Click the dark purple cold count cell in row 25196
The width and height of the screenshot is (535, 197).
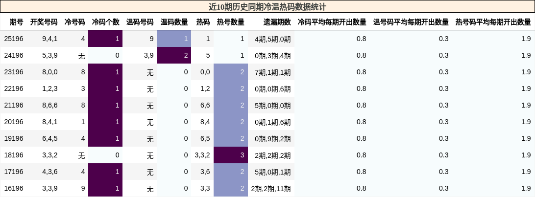(x=105, y=39)
